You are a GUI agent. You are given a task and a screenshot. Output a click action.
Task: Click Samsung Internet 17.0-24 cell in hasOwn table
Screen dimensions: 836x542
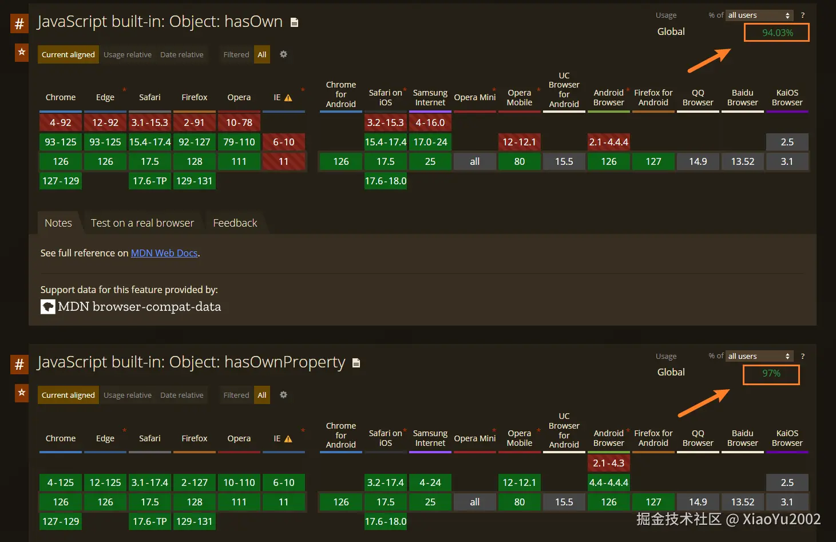click(x=430, y=142)
